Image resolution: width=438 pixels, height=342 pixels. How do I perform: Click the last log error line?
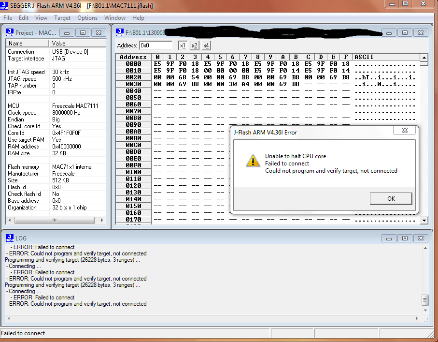pos(76,304)
